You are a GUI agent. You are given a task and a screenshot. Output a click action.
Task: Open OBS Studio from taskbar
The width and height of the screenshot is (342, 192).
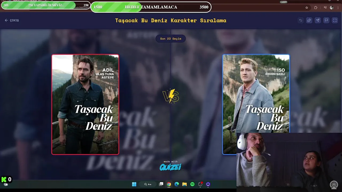(x=200, y=184)
